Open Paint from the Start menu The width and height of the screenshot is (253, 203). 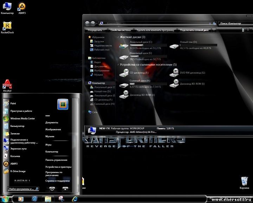[x=21, y=104]
